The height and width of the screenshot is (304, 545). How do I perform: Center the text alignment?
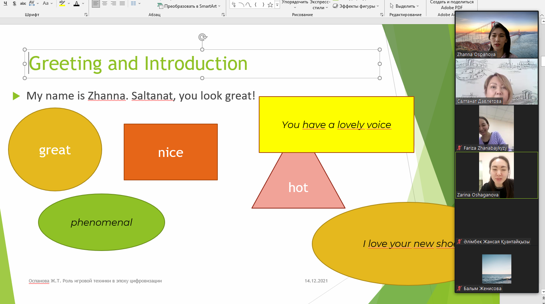105,3
